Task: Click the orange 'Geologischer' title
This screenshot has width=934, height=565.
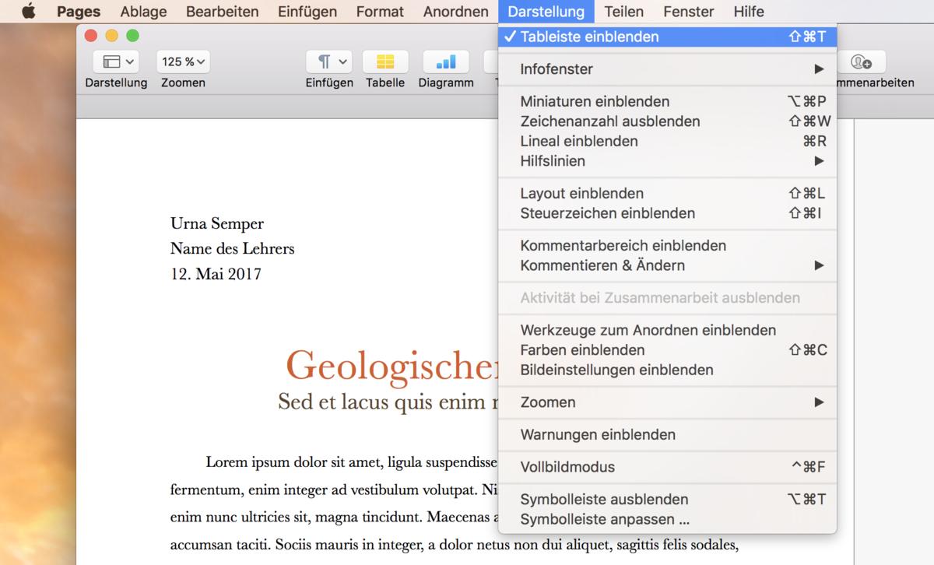Action: (392, 366)
